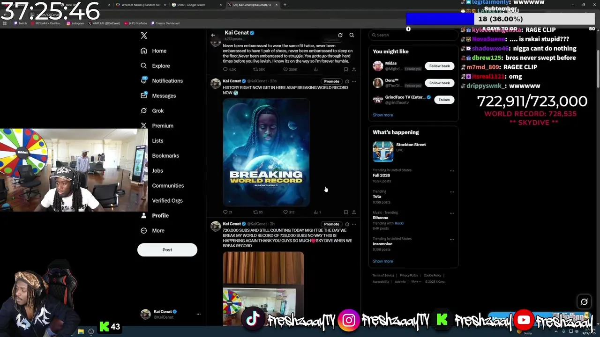Open the image in the '720,000 SUBS' post
Screen dimensions: 600x337
pyautogui.click(x=263, y=288)
